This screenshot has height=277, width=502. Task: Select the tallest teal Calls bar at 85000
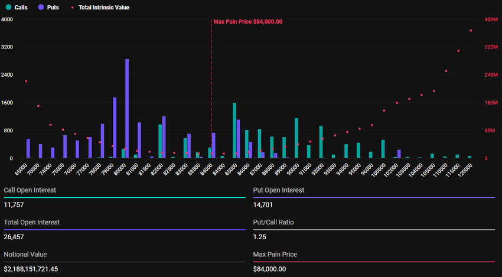coord(234,131)
